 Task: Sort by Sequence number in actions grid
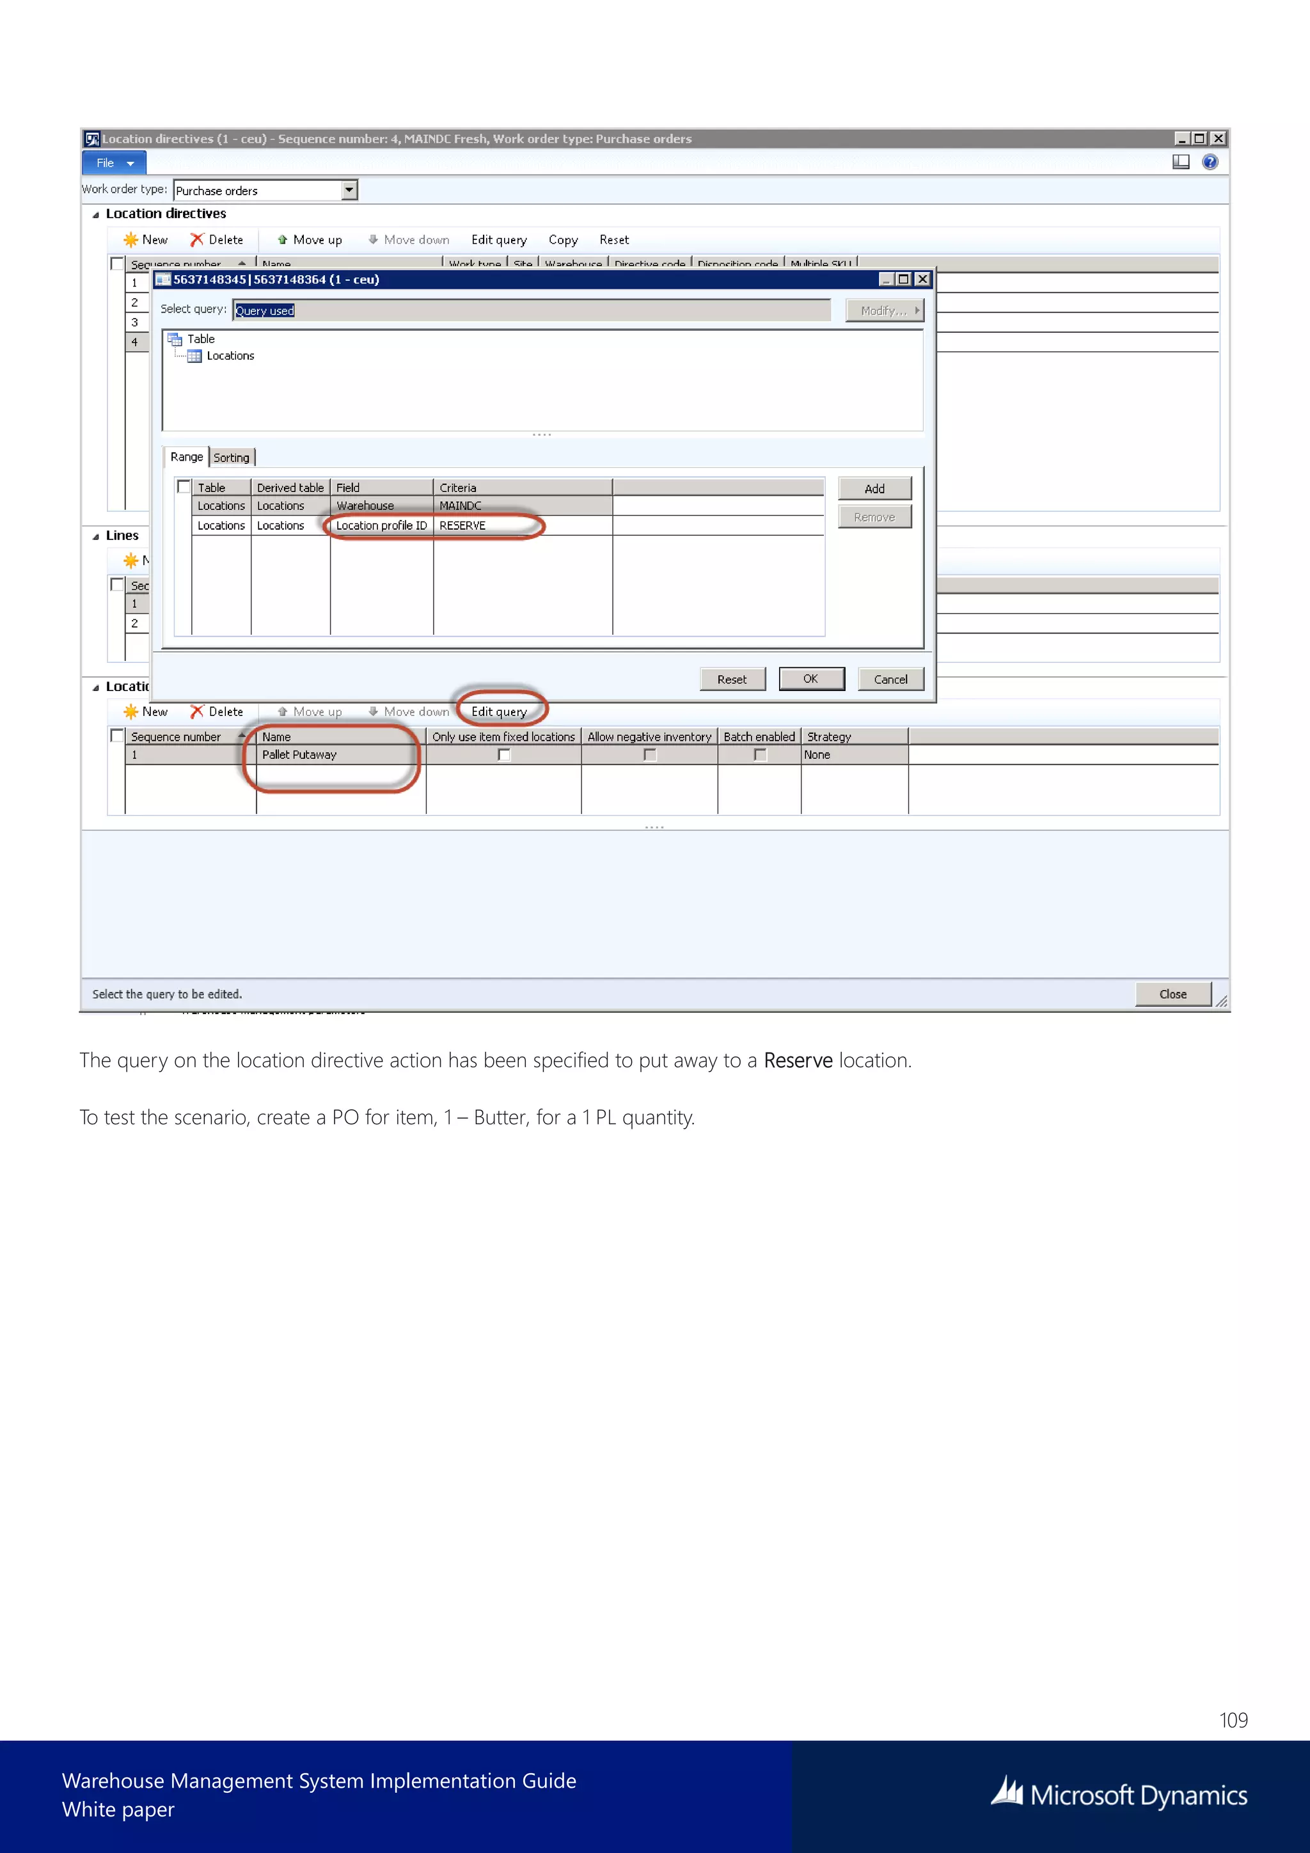pyautogui.click(x=189, y=737)
